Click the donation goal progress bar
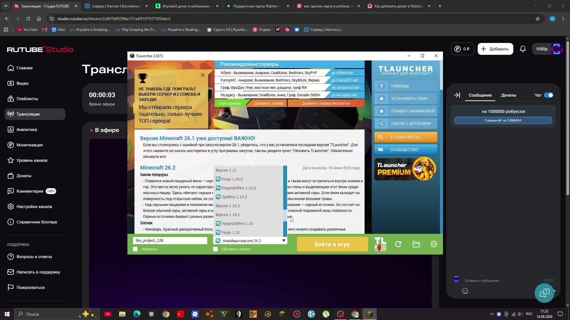570x320 pixels. [x=503, y=120]
